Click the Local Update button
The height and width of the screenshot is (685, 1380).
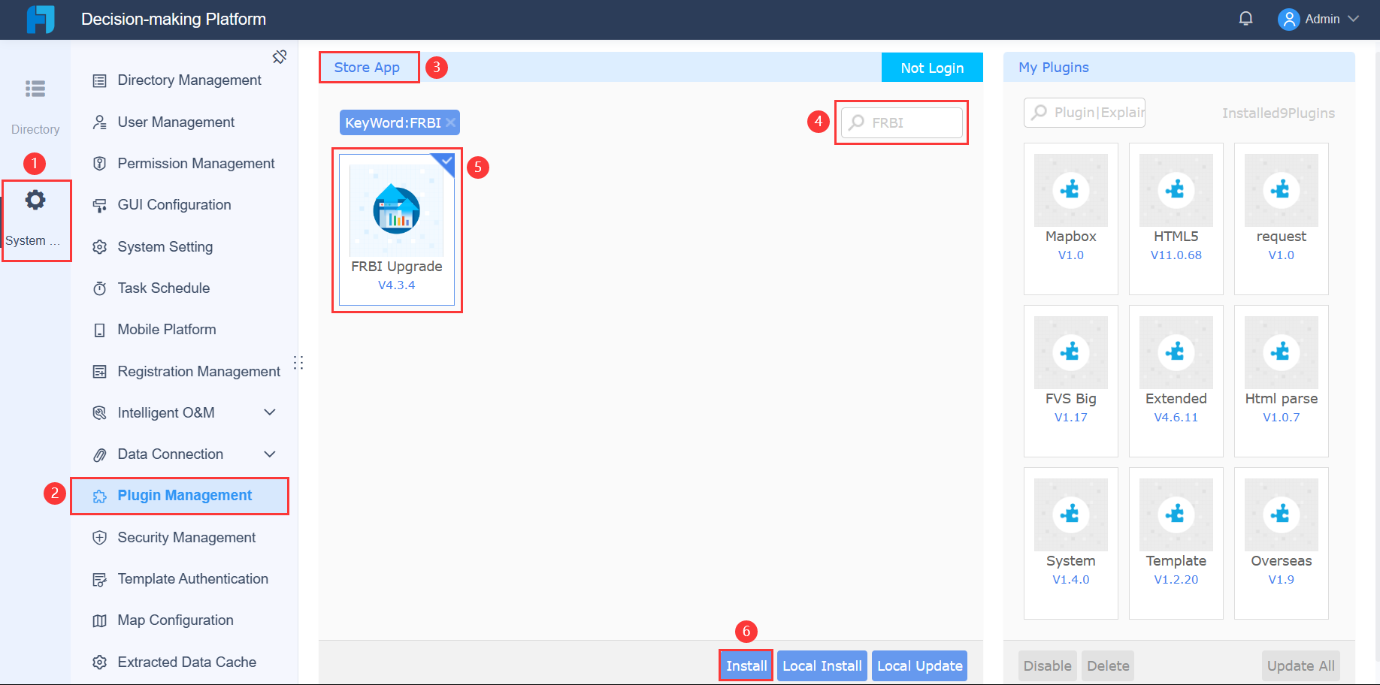click(x=919, y=665)
